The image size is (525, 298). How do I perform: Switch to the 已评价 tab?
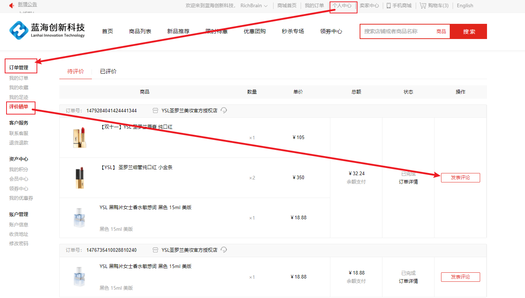coord(108,71)
